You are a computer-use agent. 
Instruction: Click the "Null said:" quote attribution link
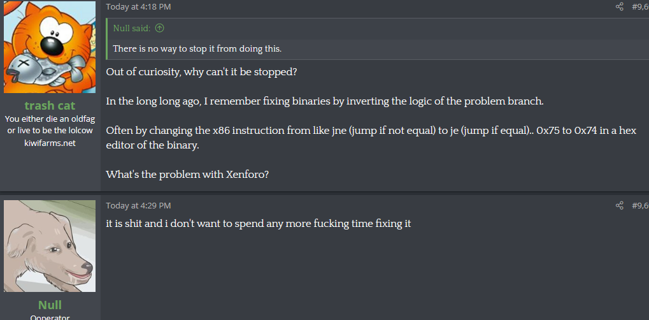coord(132,28)
